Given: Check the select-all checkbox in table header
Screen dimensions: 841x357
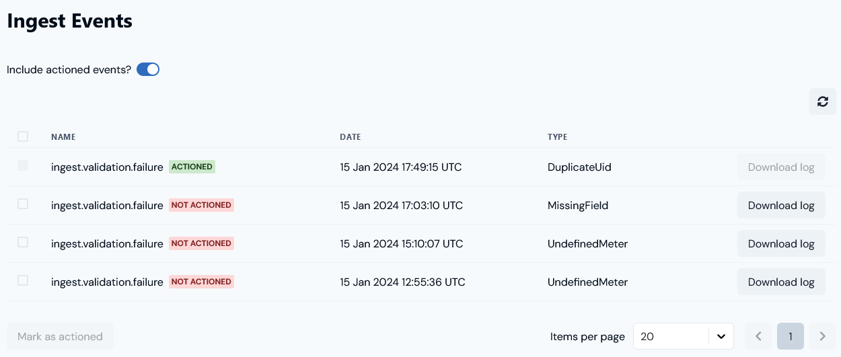Looking at the screenshot, I should [x=23, y=136].
